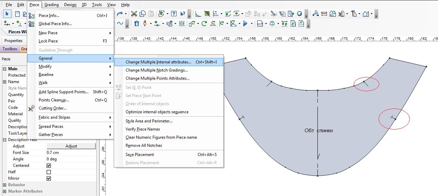This screenshot has width=438, height=196.
Task: Click the Cutting Order scissors icon
Action: tap(32, 108)
